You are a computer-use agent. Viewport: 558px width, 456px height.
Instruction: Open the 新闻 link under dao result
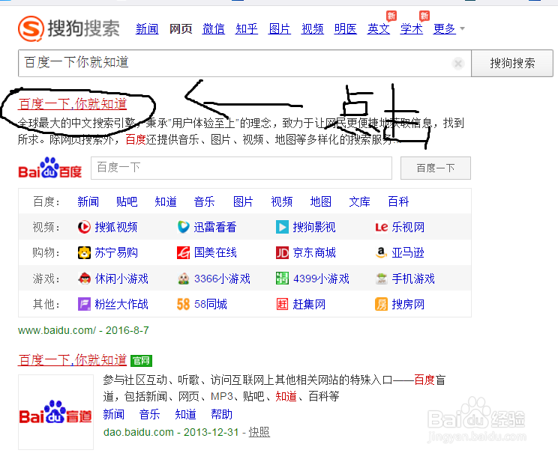click(113, 414)
